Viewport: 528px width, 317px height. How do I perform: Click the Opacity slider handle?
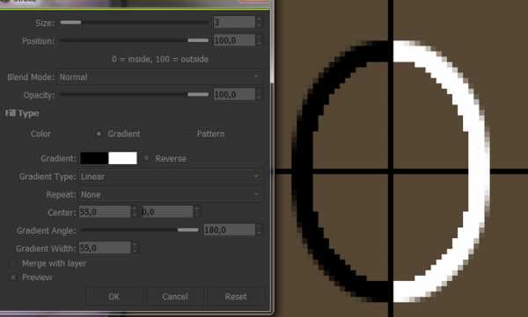(x=198, y=95)
